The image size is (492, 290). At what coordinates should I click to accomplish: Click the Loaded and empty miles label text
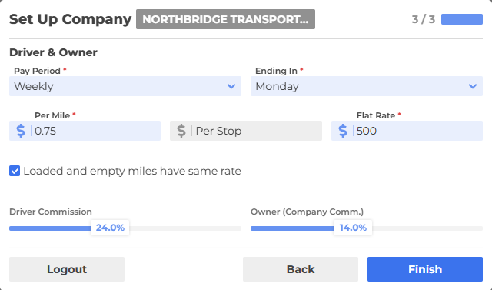pyautogui.click(x=132, y=171)
